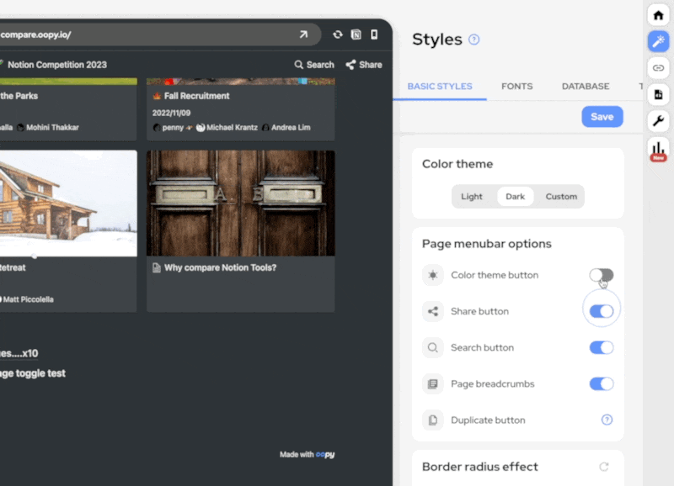Image resolution: width=674 pixels, height=486 pixels.
Task: Click Search in the preview menubar
Action: click(x=314, y=65)
